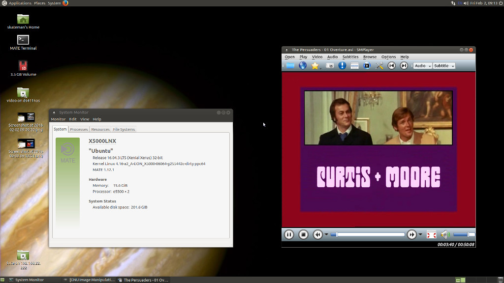Open the System menu in top panel

[x=54, y=3]
